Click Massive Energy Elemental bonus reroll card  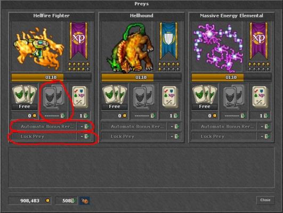(x=260, y=97)
